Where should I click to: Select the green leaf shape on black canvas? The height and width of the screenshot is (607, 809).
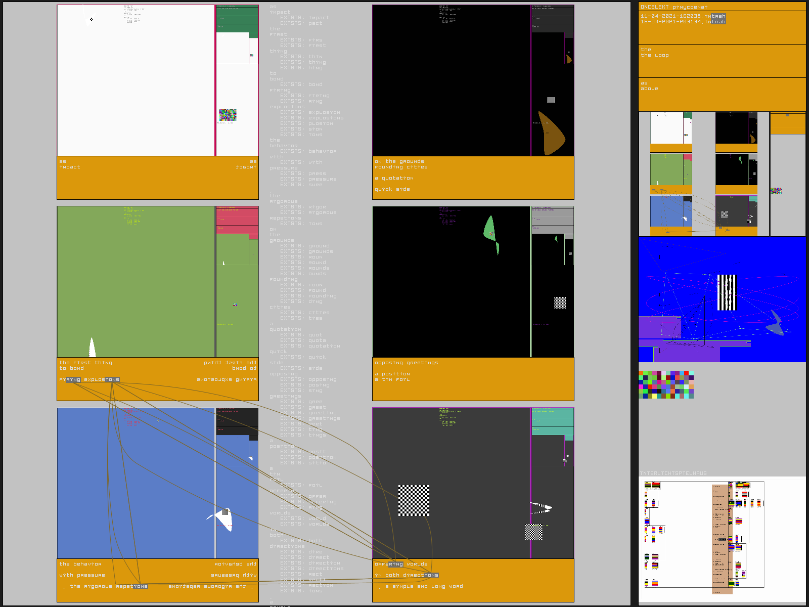coord(490,229)
